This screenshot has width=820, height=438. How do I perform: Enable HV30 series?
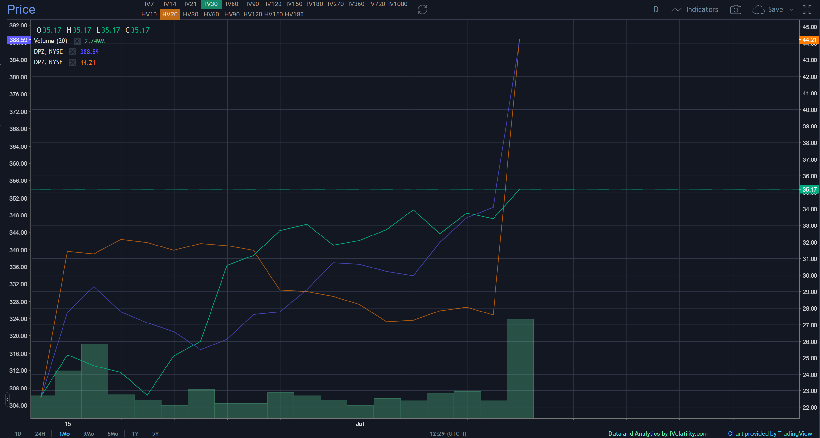[x=190, y=14]
